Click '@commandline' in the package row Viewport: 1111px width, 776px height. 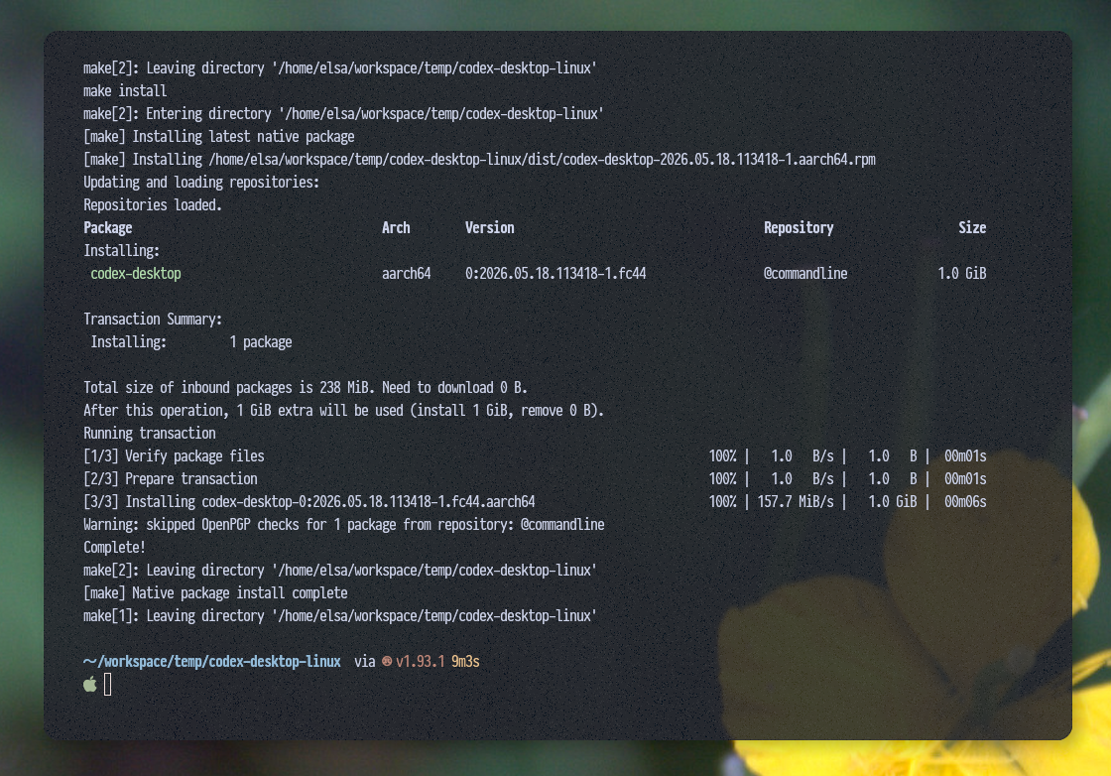[804, 274]
